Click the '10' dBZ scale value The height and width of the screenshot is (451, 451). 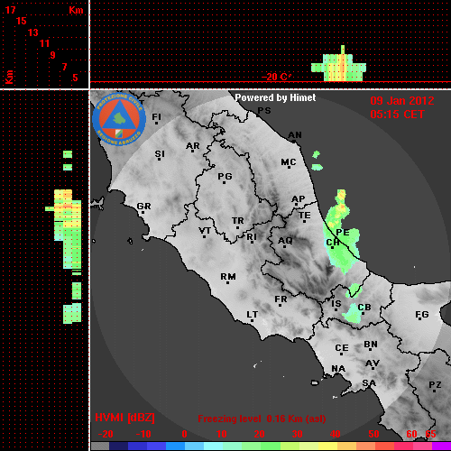tap(222, 434)
